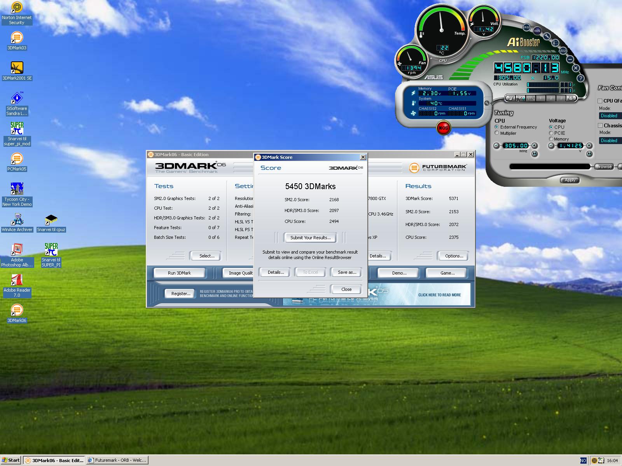Click fast-forward under the voltage value
This screenshot has width=622, height=466.
[589, 154]
